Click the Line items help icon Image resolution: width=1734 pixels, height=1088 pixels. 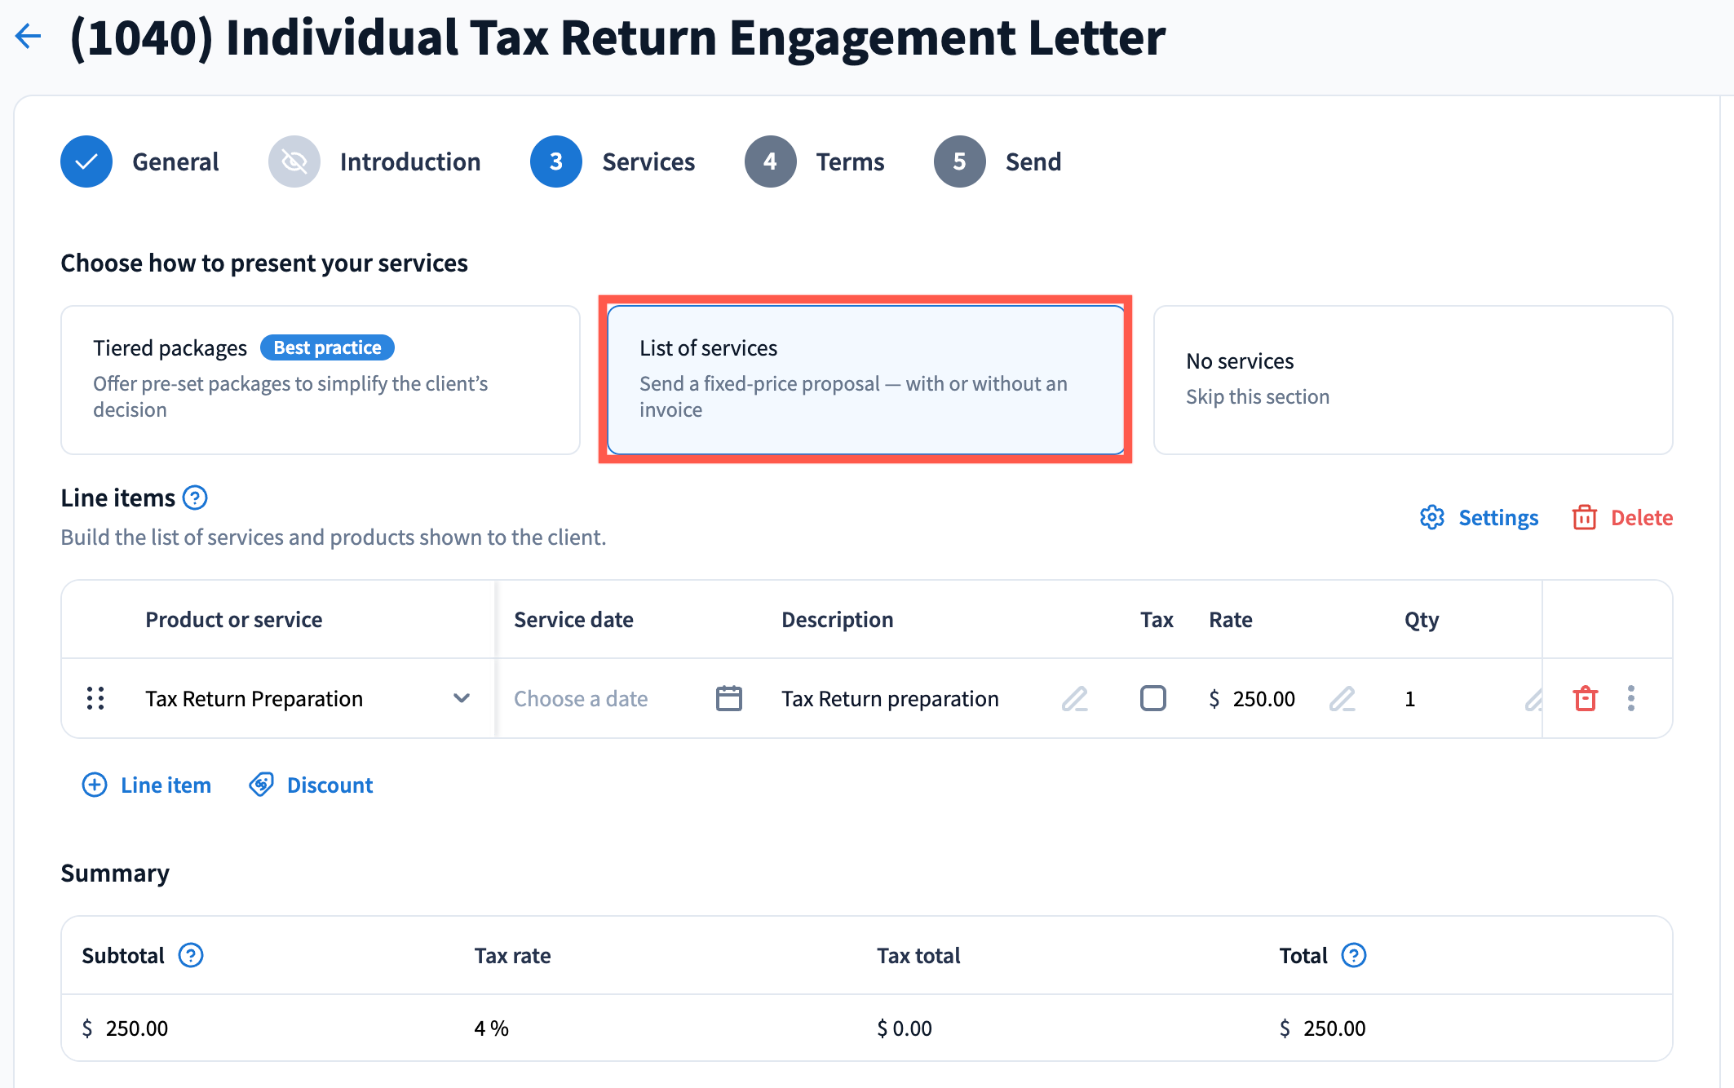[195, 498]
